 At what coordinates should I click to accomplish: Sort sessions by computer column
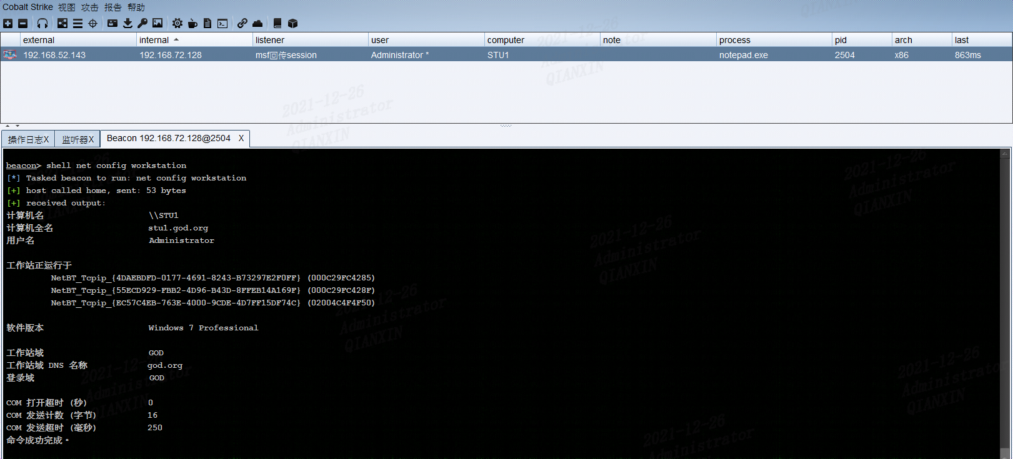pyautogui.click(x=542, y=40)
